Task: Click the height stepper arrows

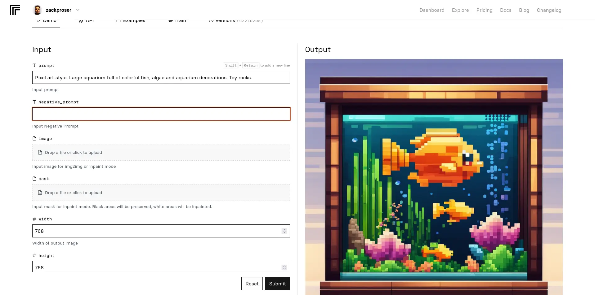Action: pos(284,267)
